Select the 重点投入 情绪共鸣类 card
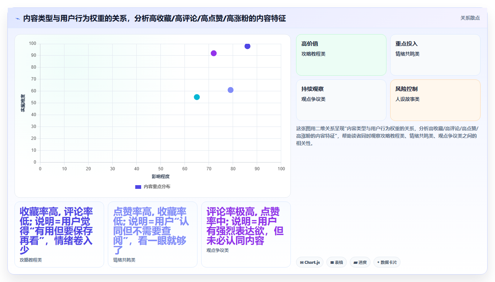Image resolution: width=495 pixels, height=282 pixels. point(435,55)
